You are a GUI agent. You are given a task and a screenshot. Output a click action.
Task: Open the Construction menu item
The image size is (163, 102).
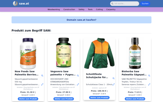click(x=69, y=10)
